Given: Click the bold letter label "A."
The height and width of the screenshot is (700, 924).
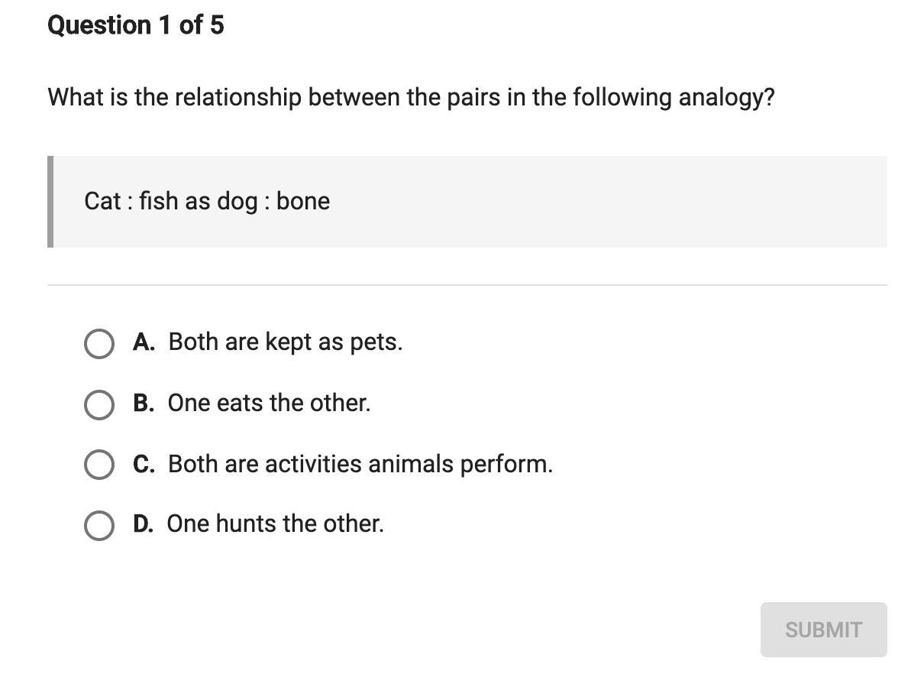Looking at the screenshot, I should click(x=144, y=342).
